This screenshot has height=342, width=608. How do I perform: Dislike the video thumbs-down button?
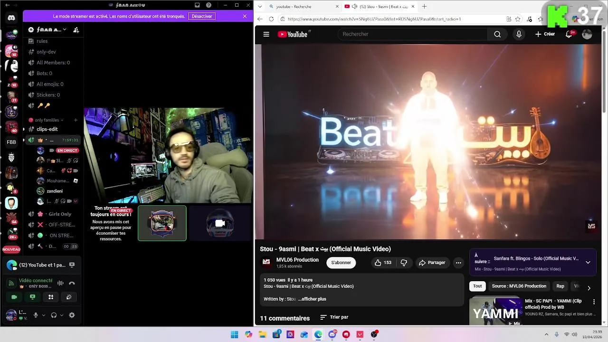pos(404,263)
